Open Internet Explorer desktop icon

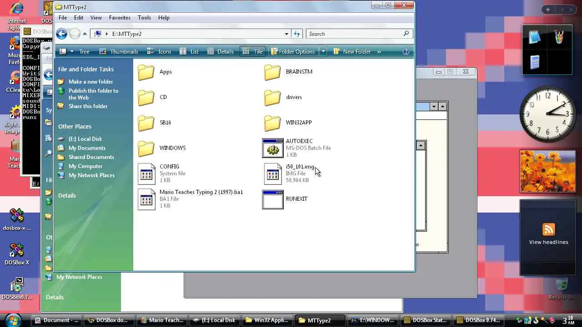16,16
